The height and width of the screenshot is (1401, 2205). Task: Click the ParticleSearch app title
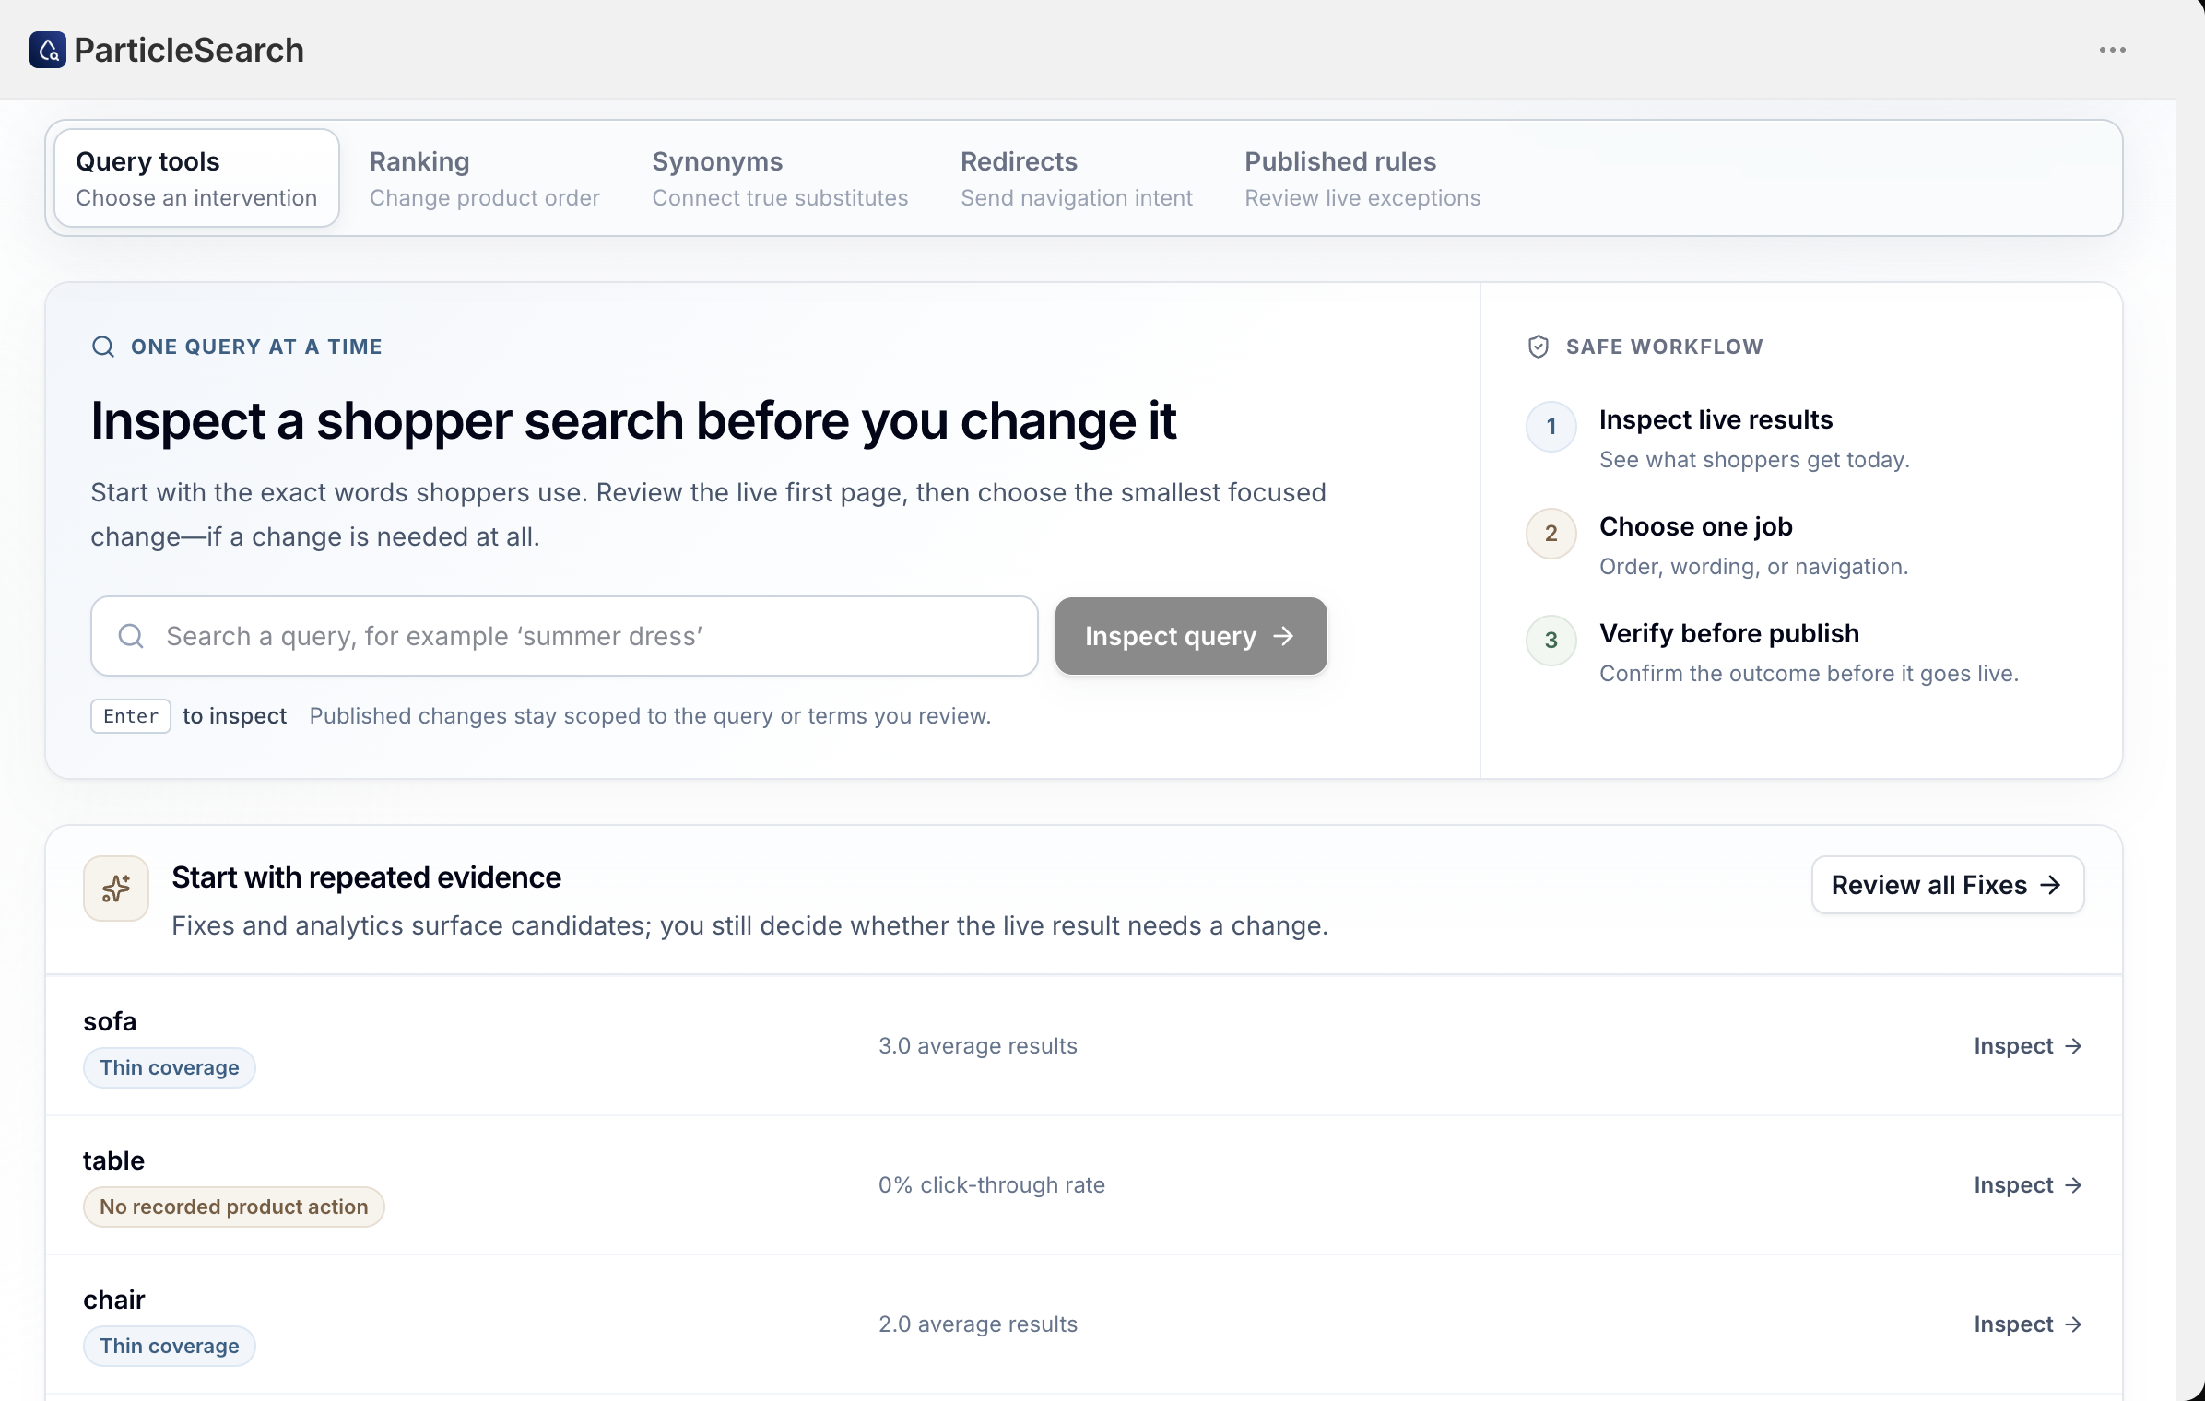(x=189, y=50)
